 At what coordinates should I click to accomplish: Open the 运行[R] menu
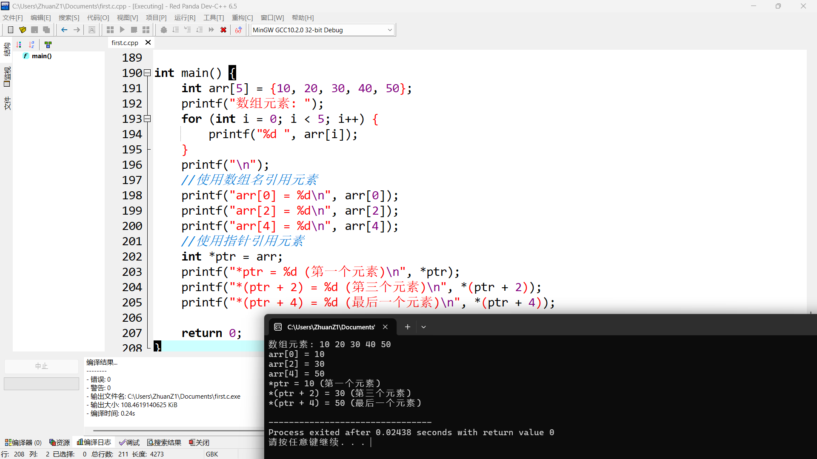pyautogui.click(x=185, y=17)
